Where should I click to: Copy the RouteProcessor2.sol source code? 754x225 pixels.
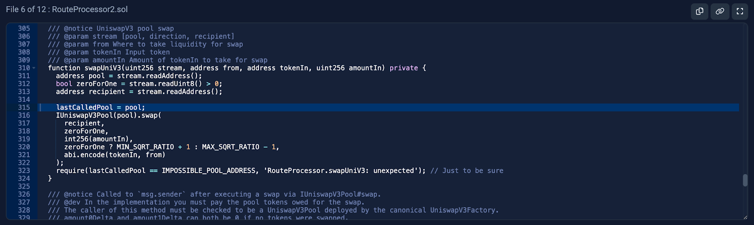(x=699, y=11)
